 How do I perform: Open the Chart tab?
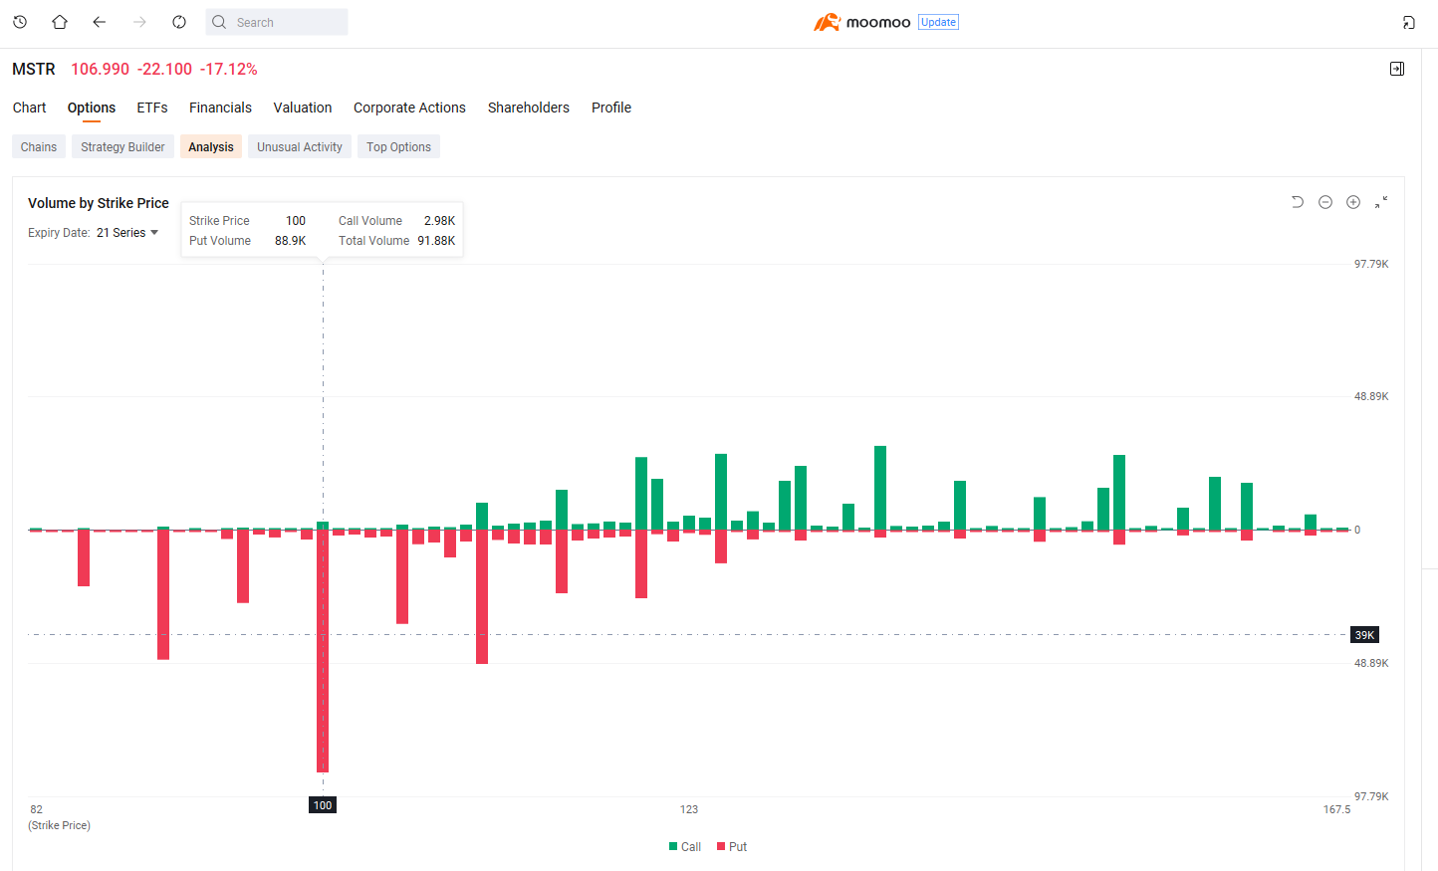30,108
